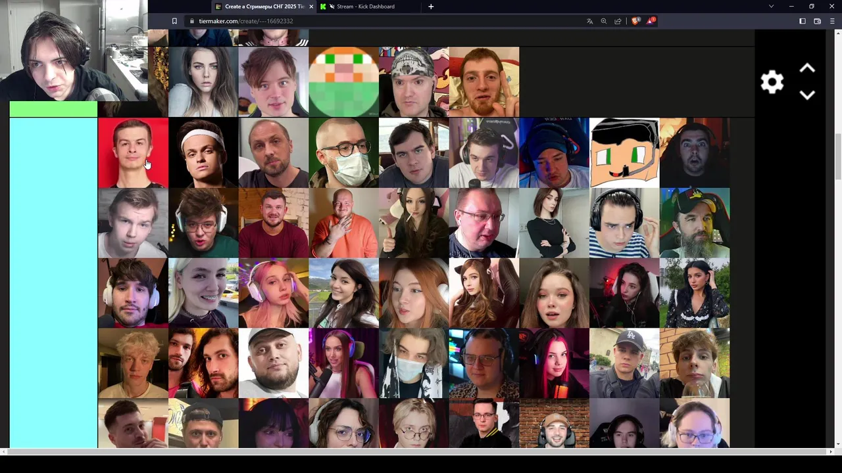
Task: Click the cyan tier label cell
Action: click(x=53, y=282)
